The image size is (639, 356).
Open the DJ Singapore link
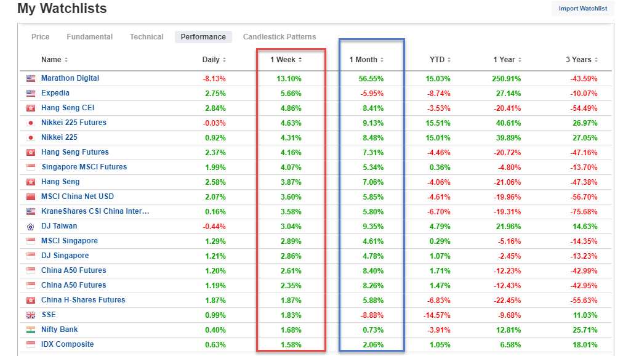65,256
